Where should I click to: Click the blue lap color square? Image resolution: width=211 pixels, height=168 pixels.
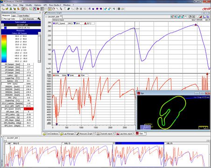coord(6,27)
